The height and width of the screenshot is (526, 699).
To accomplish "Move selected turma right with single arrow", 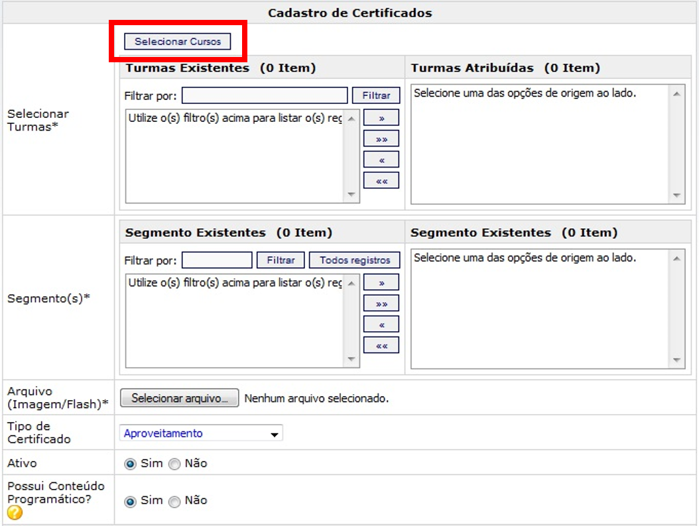I will [381, 118].
